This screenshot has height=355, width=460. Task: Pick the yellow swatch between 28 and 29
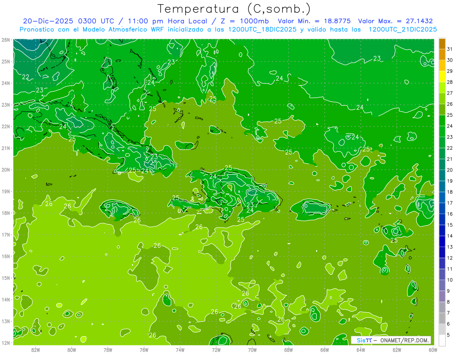tap(442, 77)
